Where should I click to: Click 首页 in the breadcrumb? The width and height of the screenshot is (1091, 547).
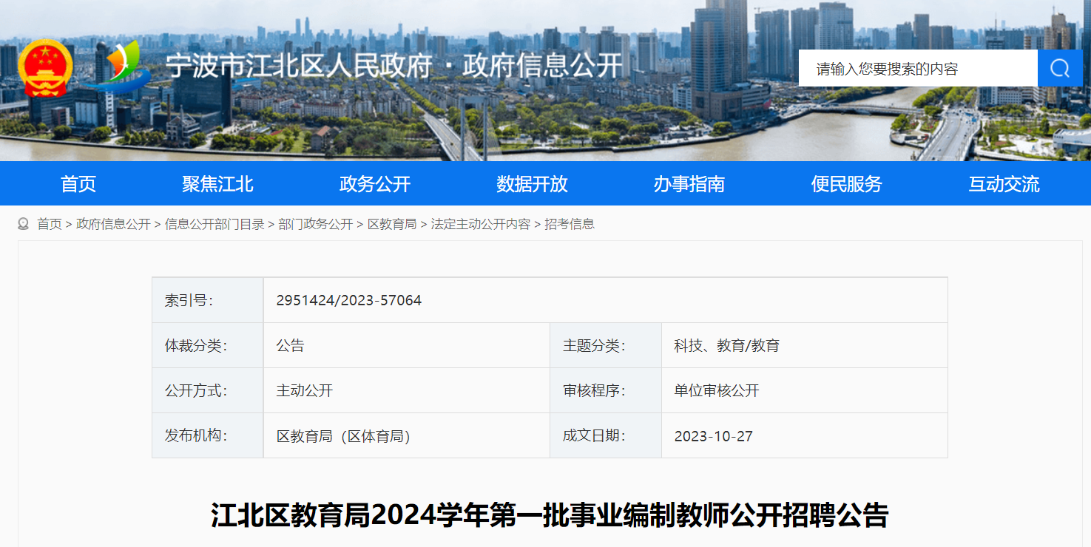pos(50,224)
